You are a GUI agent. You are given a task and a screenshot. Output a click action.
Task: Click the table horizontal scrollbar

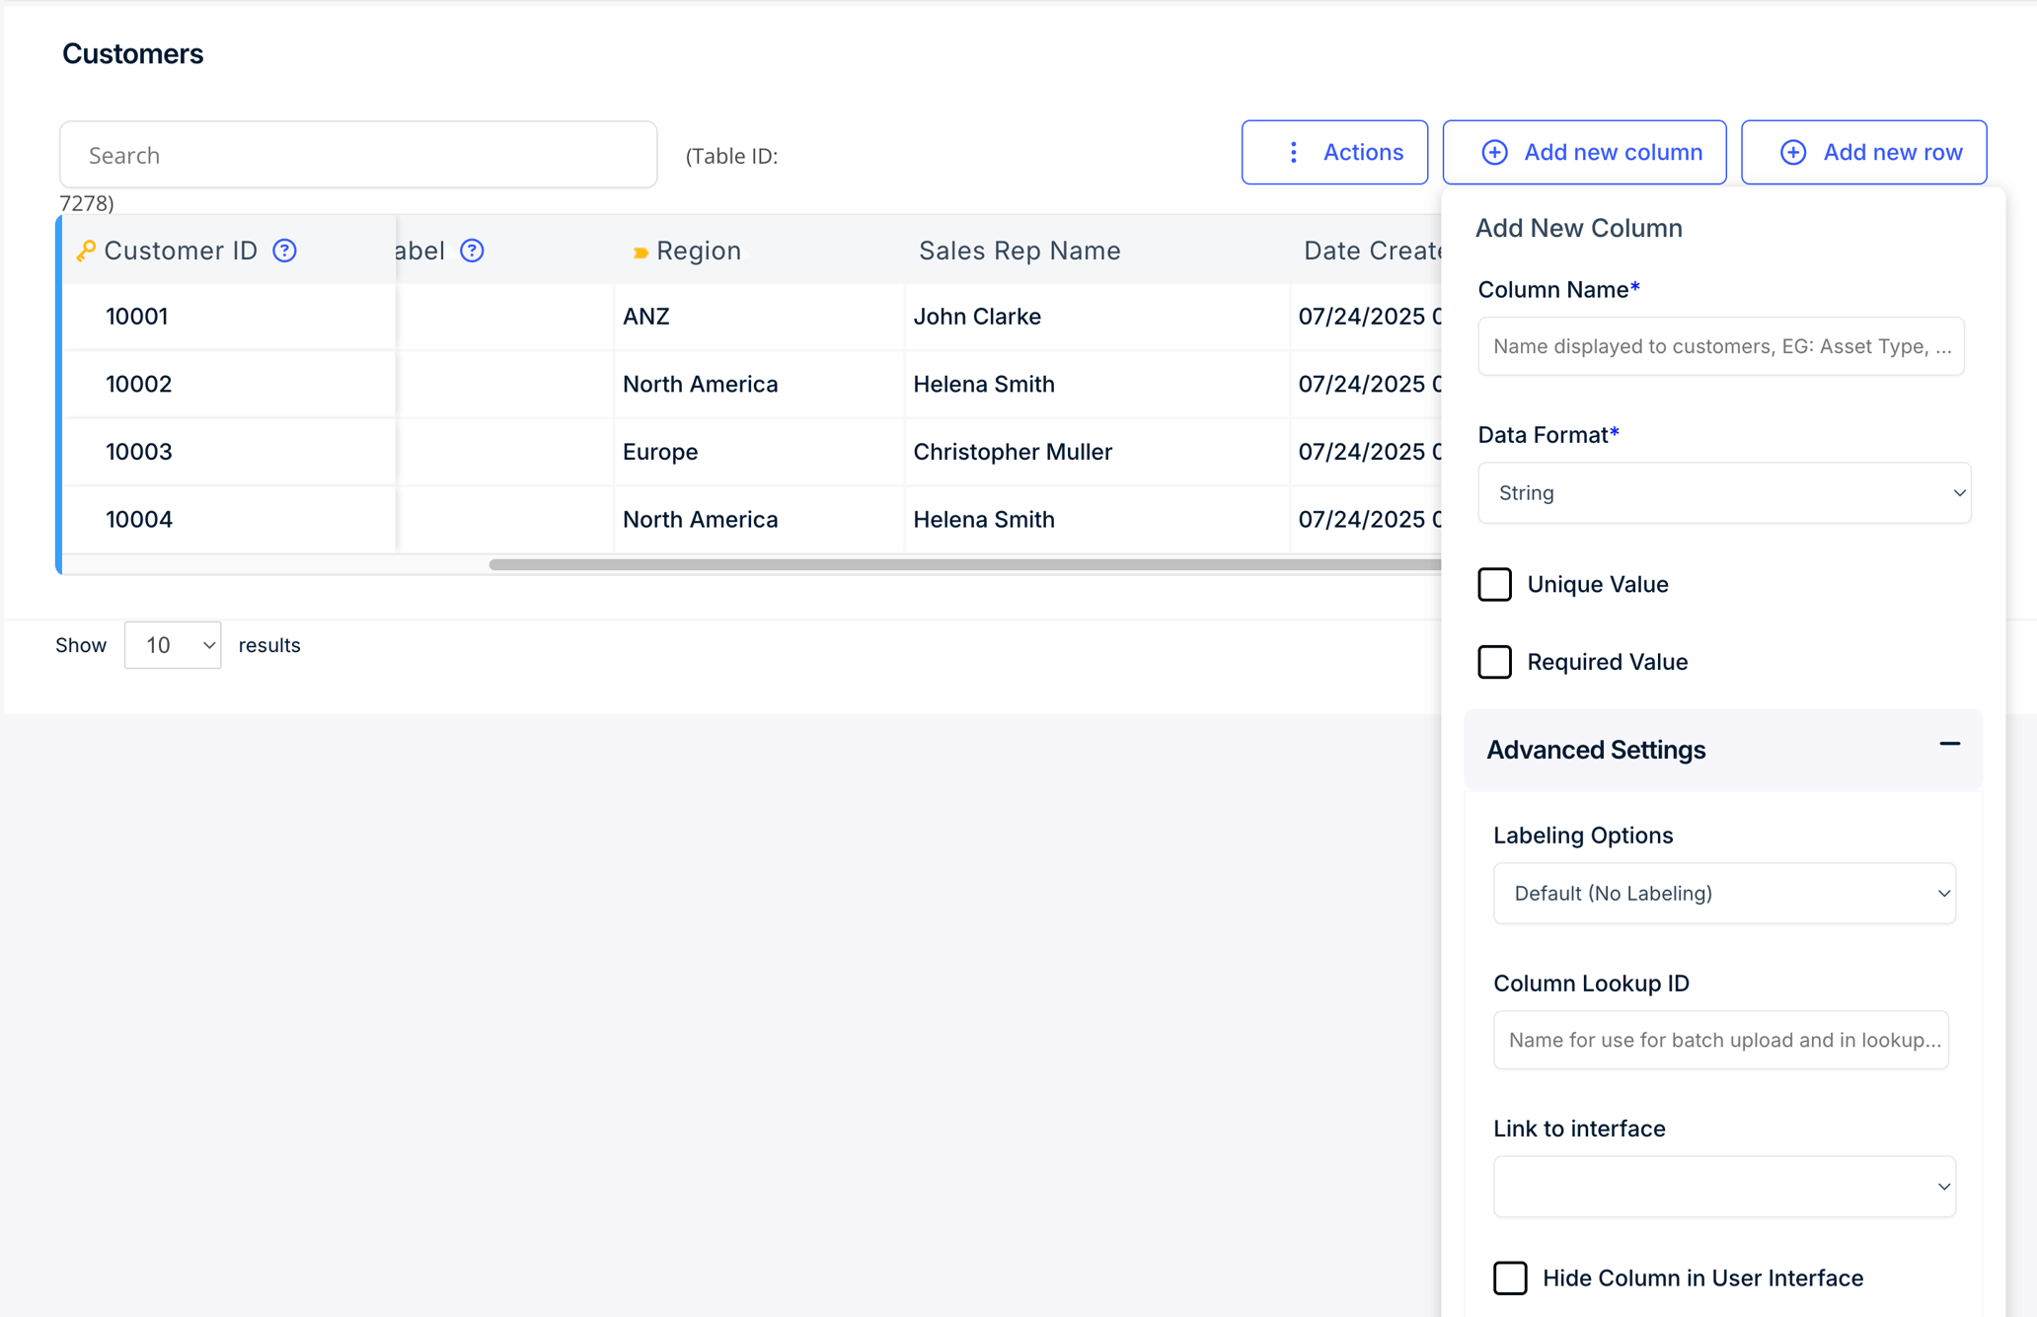point(965,564)
